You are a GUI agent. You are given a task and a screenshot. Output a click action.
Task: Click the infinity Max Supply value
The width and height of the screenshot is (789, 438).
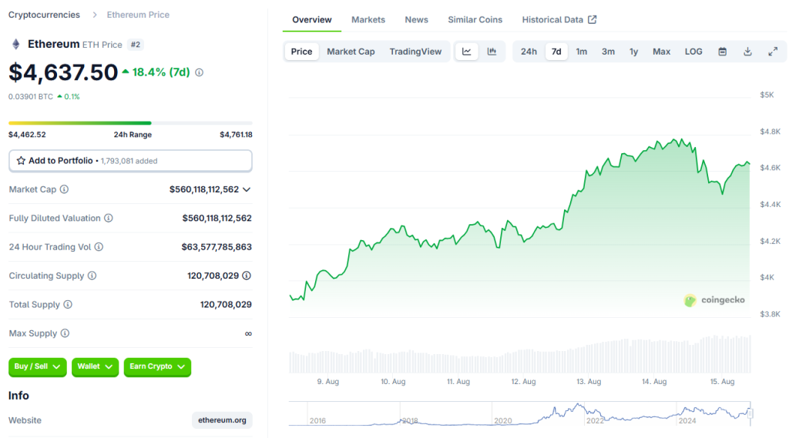pyautogui.click(x=248, y=333)
